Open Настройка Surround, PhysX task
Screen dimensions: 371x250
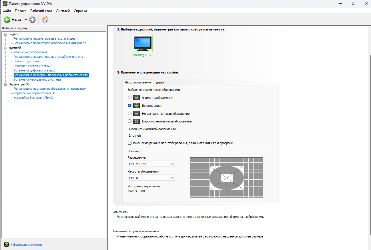[x=33, y=98]
